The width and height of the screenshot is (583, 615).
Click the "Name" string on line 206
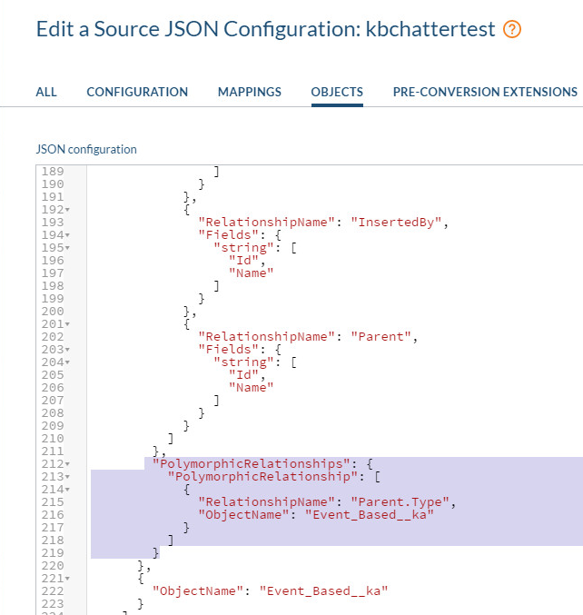click(x=251, y=388)
